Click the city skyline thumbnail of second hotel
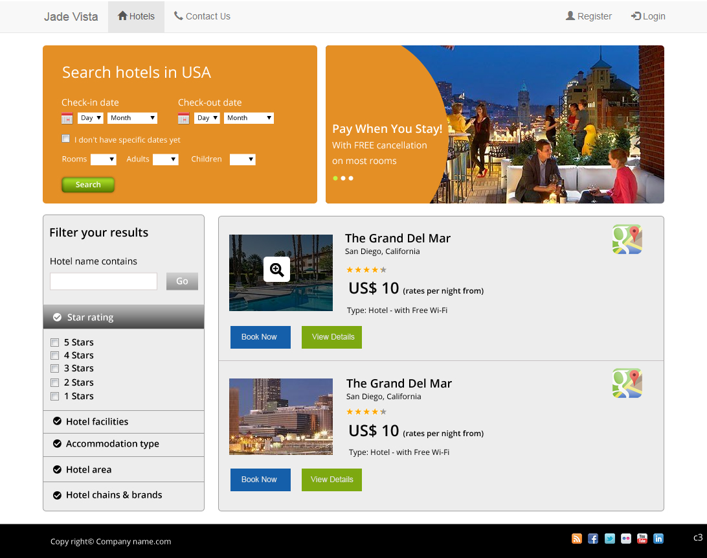This screenshot has height=558, width=707. point(281,417)
